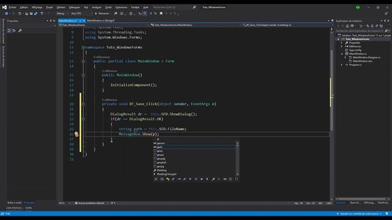Click the categorized view icon in Propriétés panel

click(9, 31)
